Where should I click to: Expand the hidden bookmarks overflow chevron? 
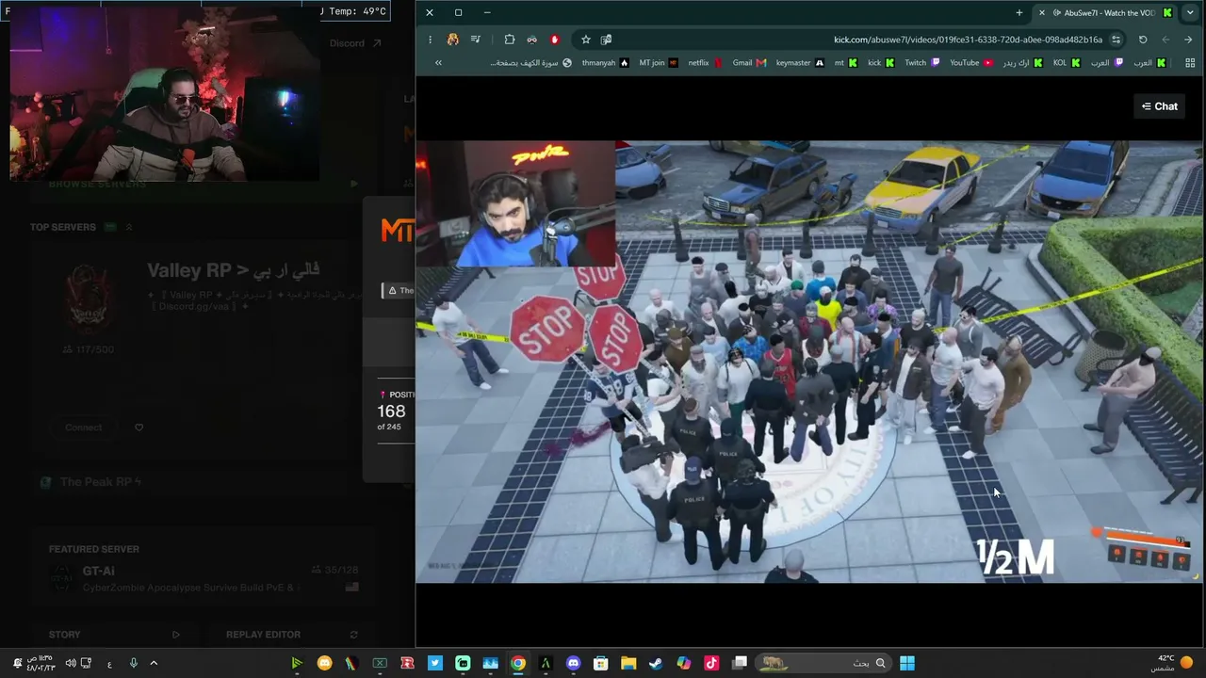(x=438, y=63)
